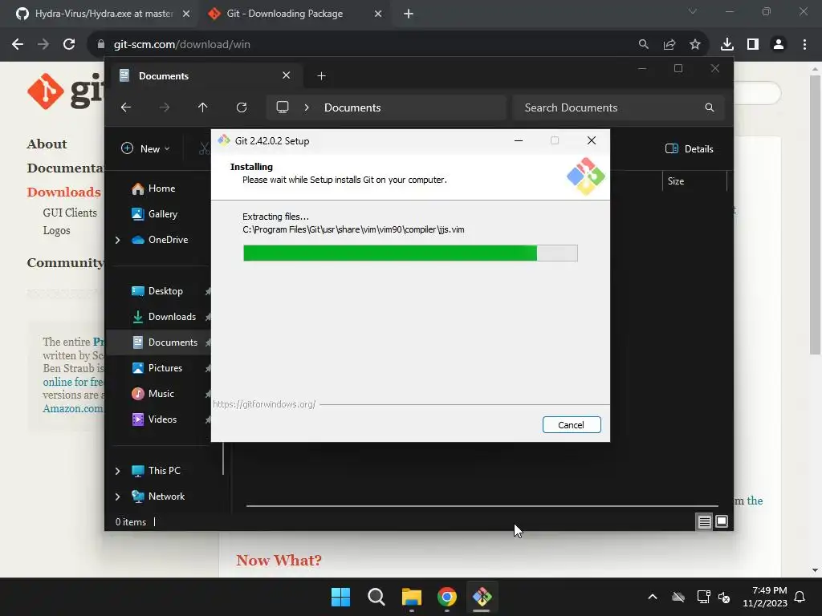Viewport: 822px width, 616px height.
Task: Go up one folder in File Explorer
Action: coord(203,107)
